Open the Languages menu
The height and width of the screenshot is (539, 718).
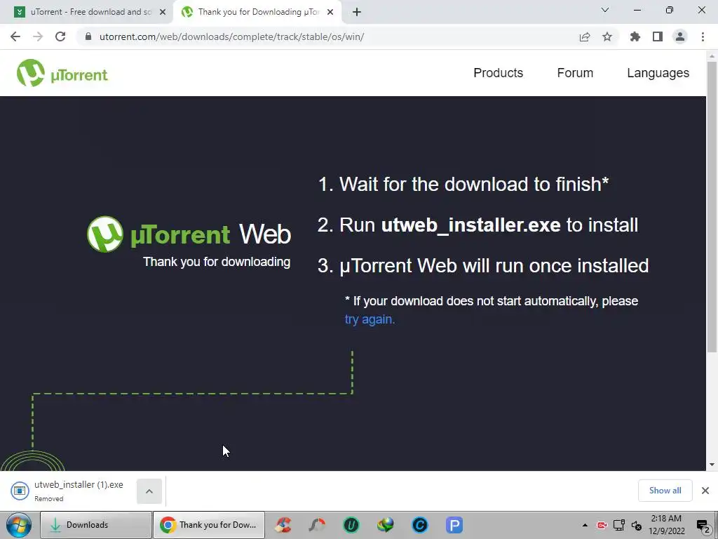pyautogui.click(x=658, y=73)
